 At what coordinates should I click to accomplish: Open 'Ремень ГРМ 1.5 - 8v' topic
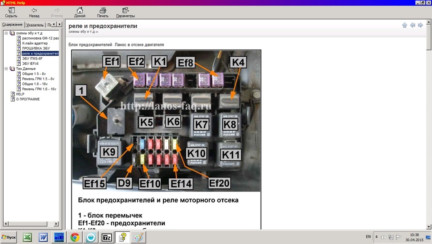click(x=38, y=79)
